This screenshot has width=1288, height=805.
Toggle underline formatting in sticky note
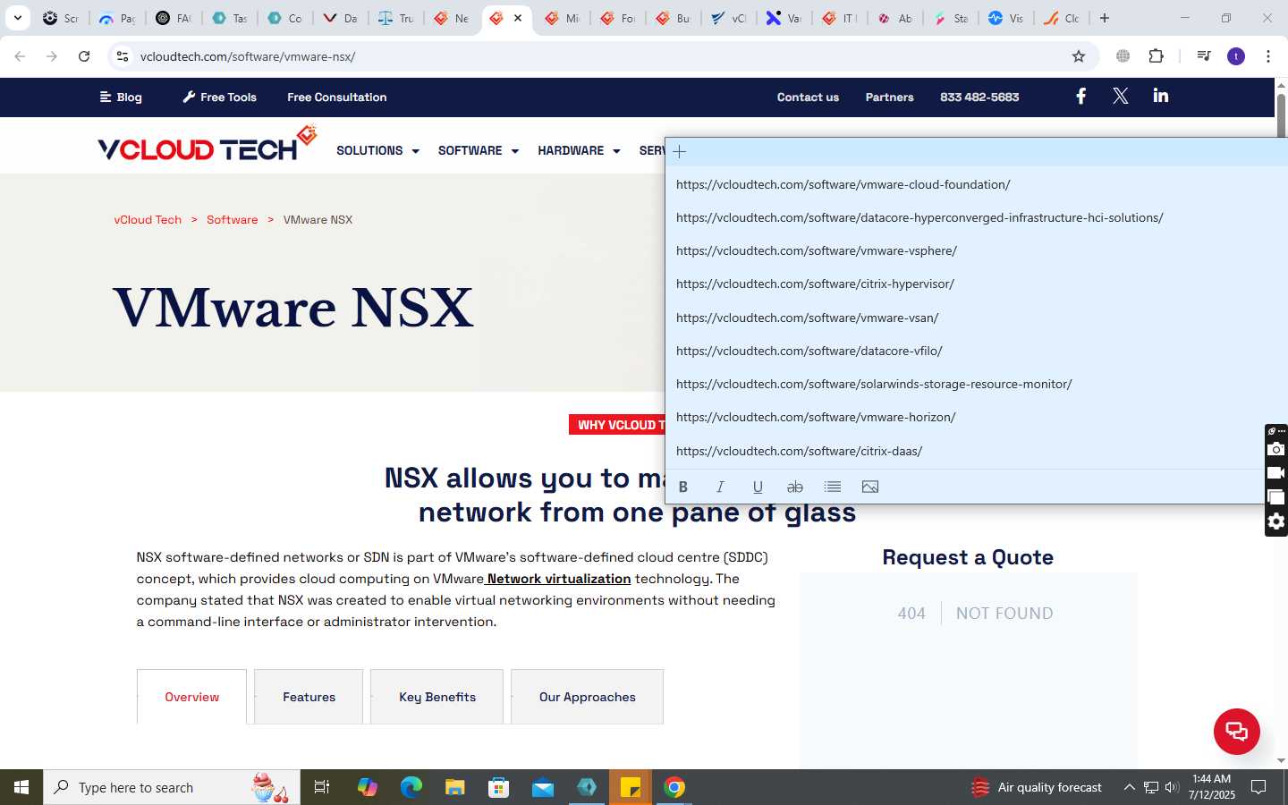[x=758, y=487]
